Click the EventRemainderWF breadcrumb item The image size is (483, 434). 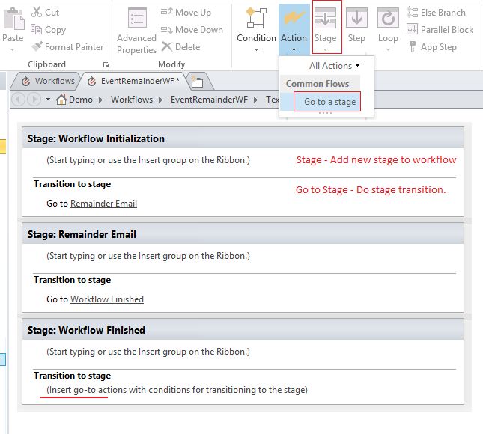click(209, 100)
